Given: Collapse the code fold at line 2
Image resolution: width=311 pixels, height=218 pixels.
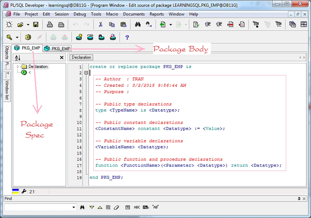Looking at the screenshot, I should (x=86, y=73).
